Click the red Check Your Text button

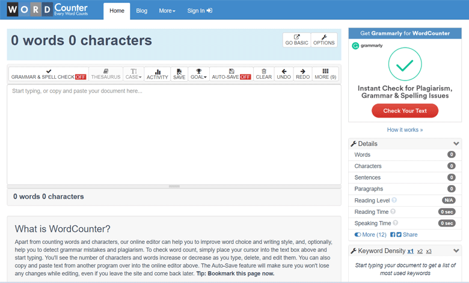(405, 111)
